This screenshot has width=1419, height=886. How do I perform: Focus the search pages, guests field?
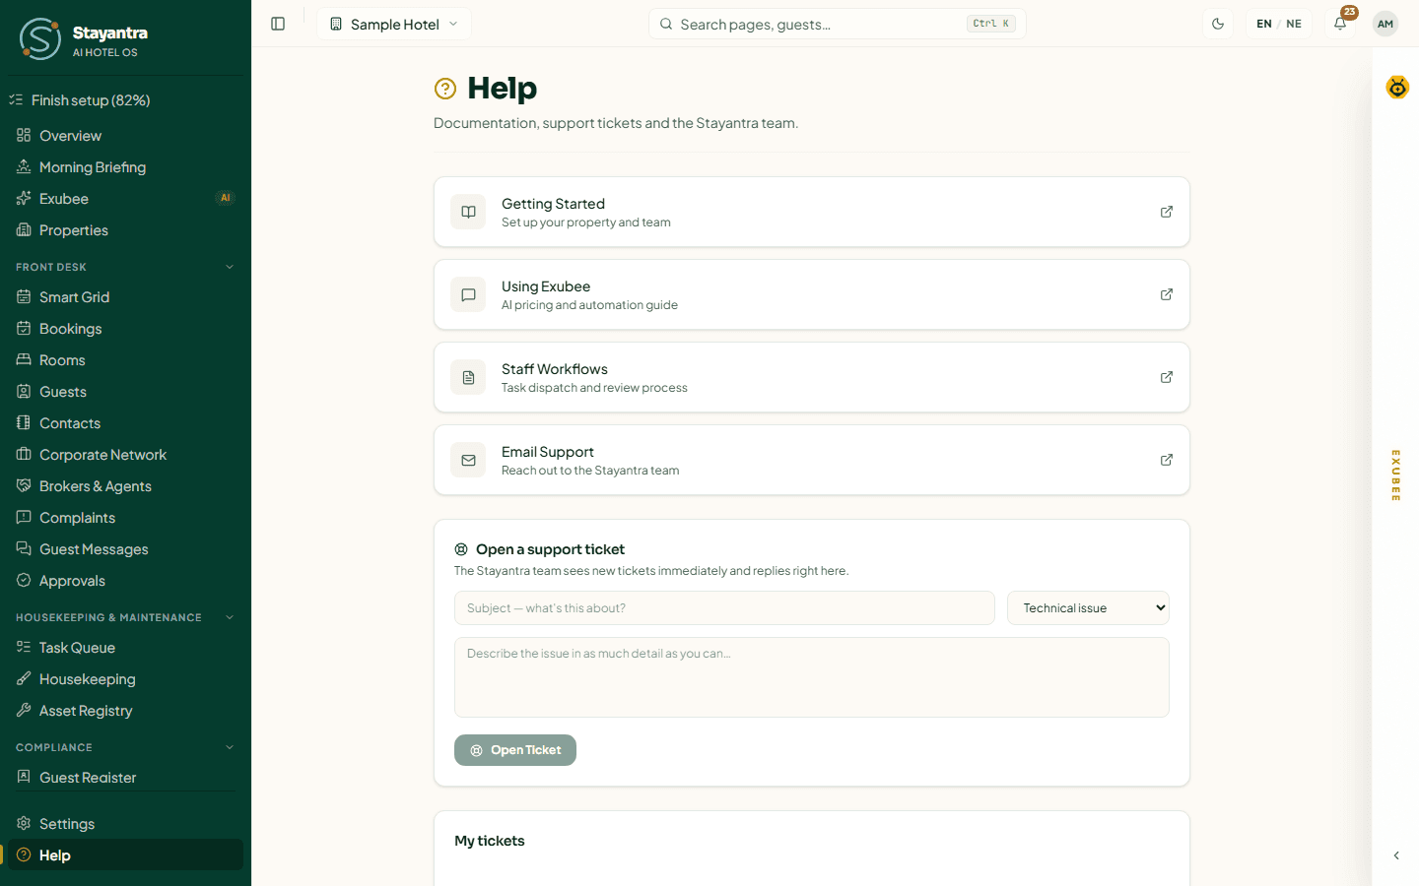coord(838,24)
